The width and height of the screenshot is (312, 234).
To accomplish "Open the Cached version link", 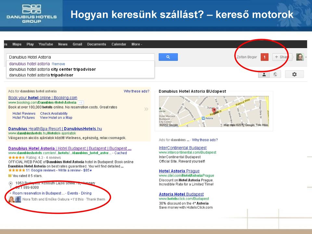I will coord(121,153).
